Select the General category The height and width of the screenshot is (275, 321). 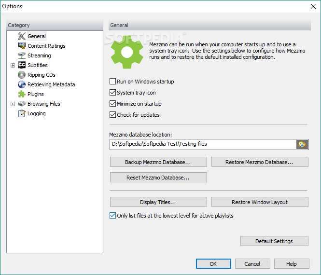tap(37, 36)
